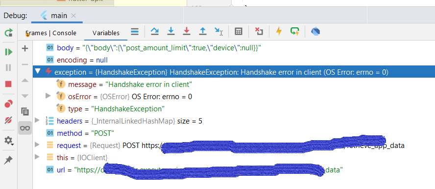
Task: Click the {IOClient} value text
Action: (93, 157)
